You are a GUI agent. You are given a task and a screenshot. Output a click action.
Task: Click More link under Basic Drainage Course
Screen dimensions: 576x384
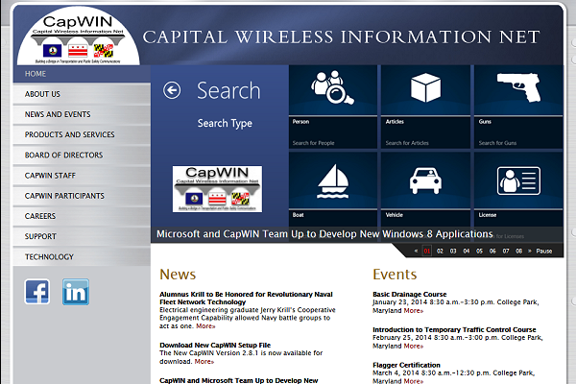[x=413, y=311]
